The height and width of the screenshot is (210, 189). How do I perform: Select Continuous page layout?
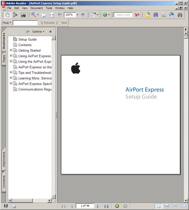[167, 206]
